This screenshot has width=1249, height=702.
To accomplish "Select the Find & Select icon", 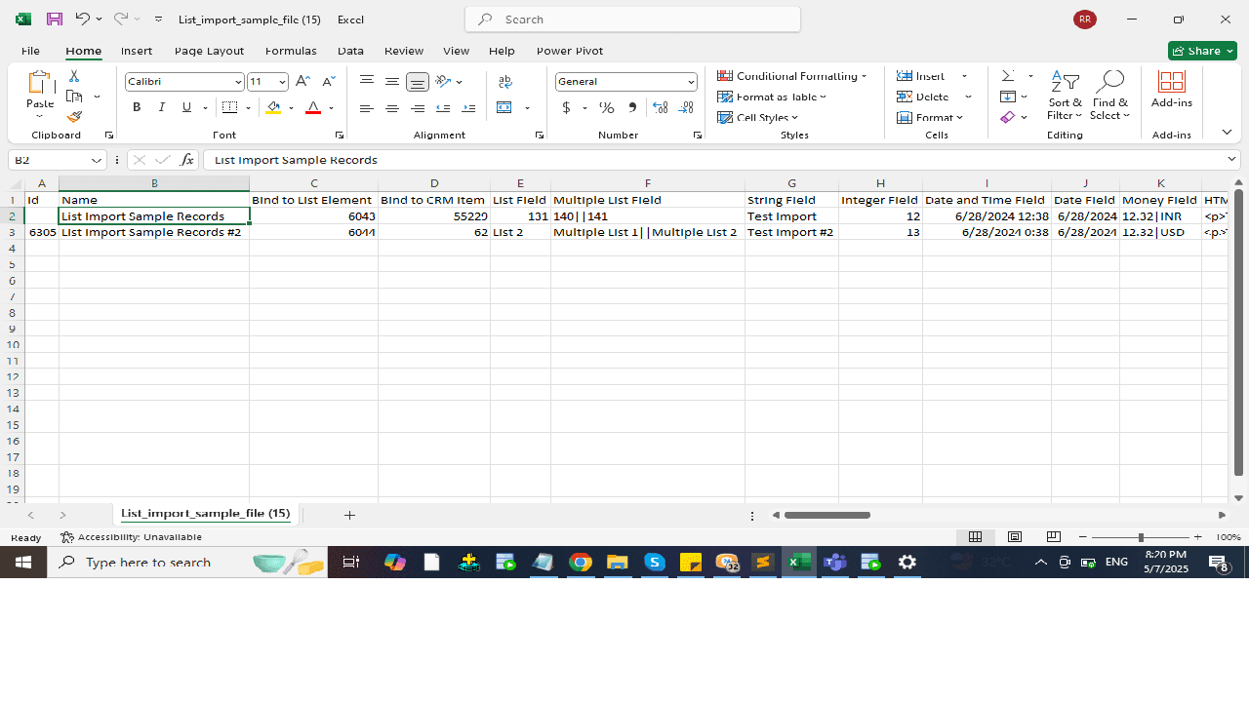I will pos(1109,96).
